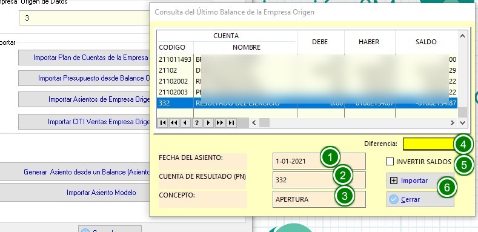Click Generar Asiento desde un Balance button
Screen dimensions: 478x232
[x=75, y=172]
